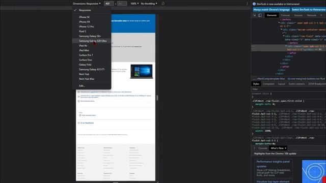Select the Layout pane tab
The image size is (326, 183).
tap(281, 84)
